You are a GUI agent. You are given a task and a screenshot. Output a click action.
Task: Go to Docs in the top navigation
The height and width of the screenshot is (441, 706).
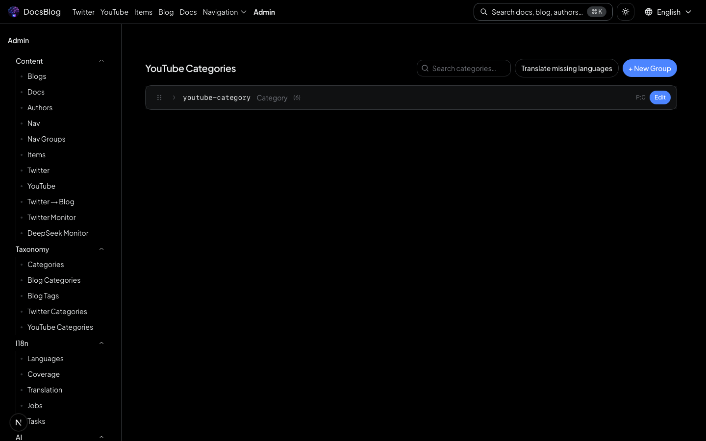[188, 12]
